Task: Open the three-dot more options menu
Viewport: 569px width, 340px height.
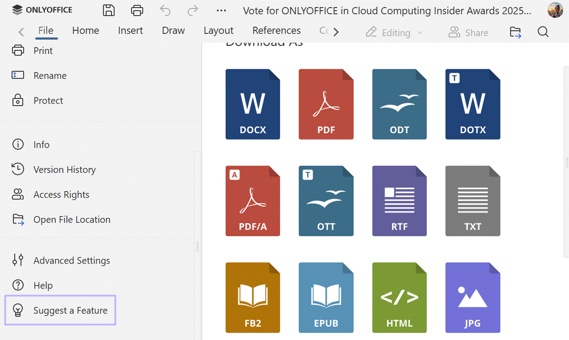Action: pos(221,10)
